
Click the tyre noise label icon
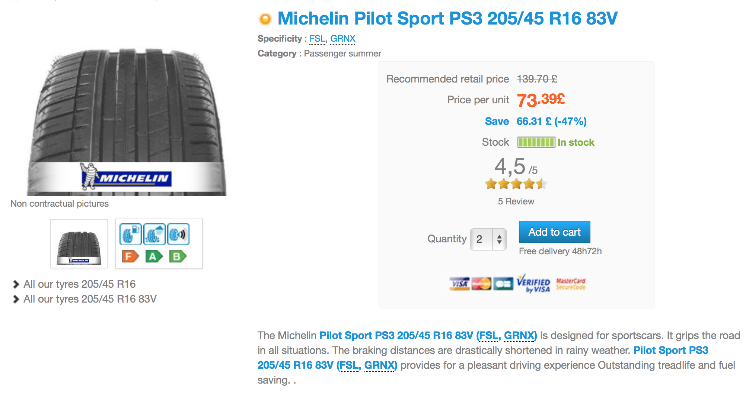coord(178,234)
